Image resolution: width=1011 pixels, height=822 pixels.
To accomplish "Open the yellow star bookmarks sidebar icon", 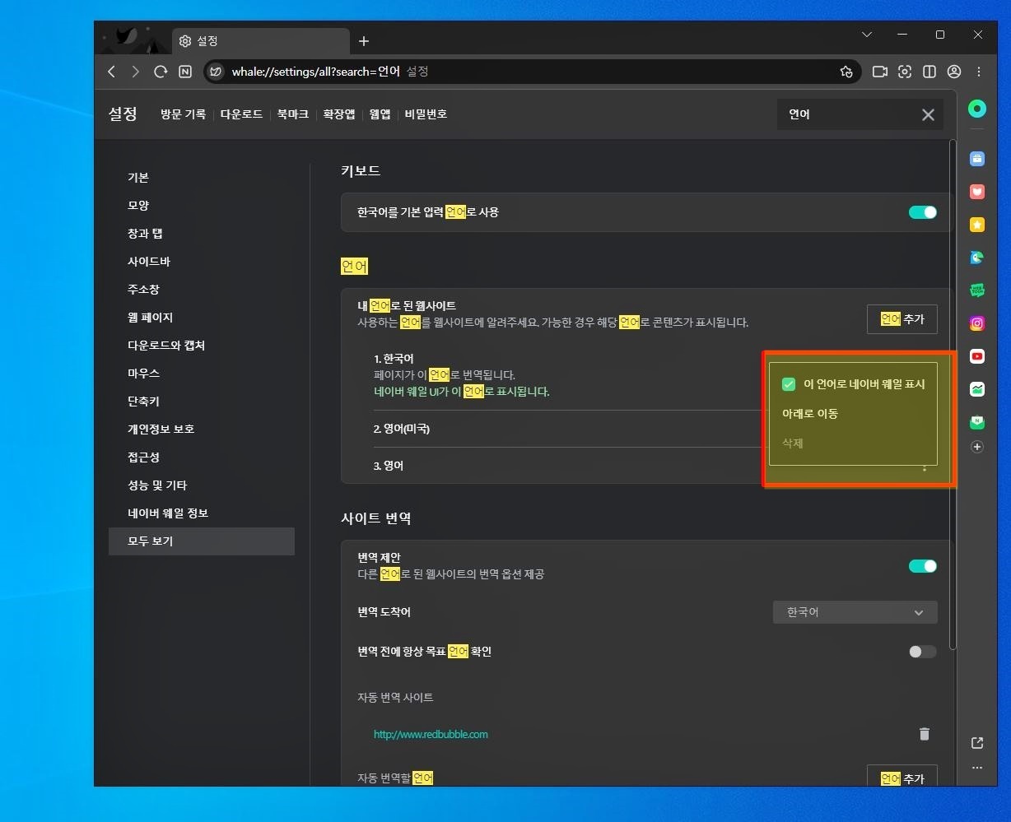I will click(x=977, y=225).
